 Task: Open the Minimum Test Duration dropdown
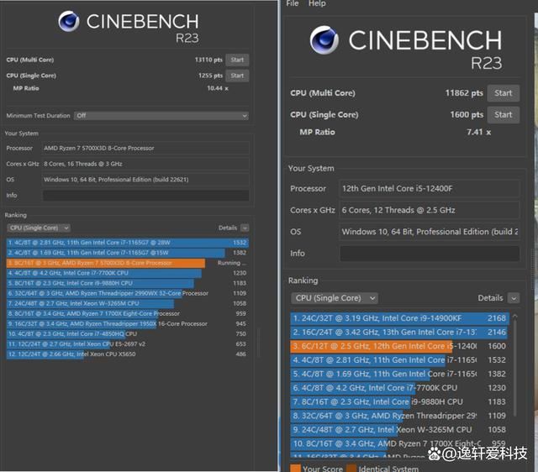click(x=161, y=116)
